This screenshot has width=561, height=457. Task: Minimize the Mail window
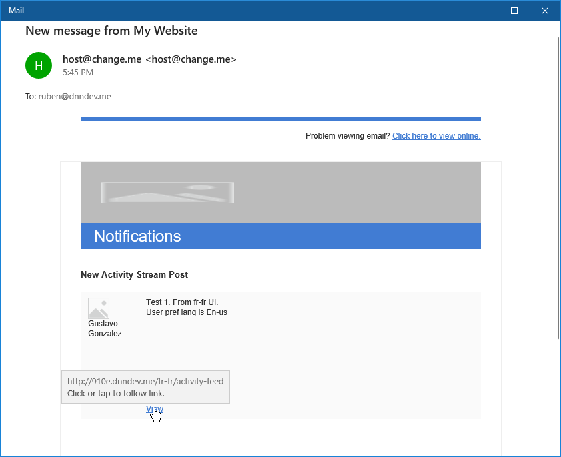[484, 11]
